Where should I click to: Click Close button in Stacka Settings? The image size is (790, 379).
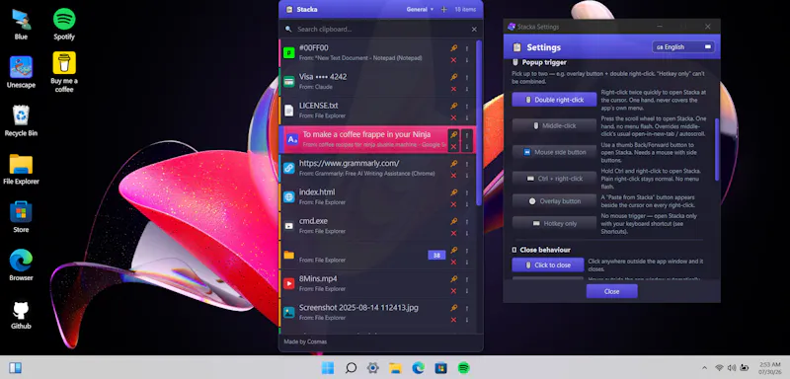(x=611, y=291)
